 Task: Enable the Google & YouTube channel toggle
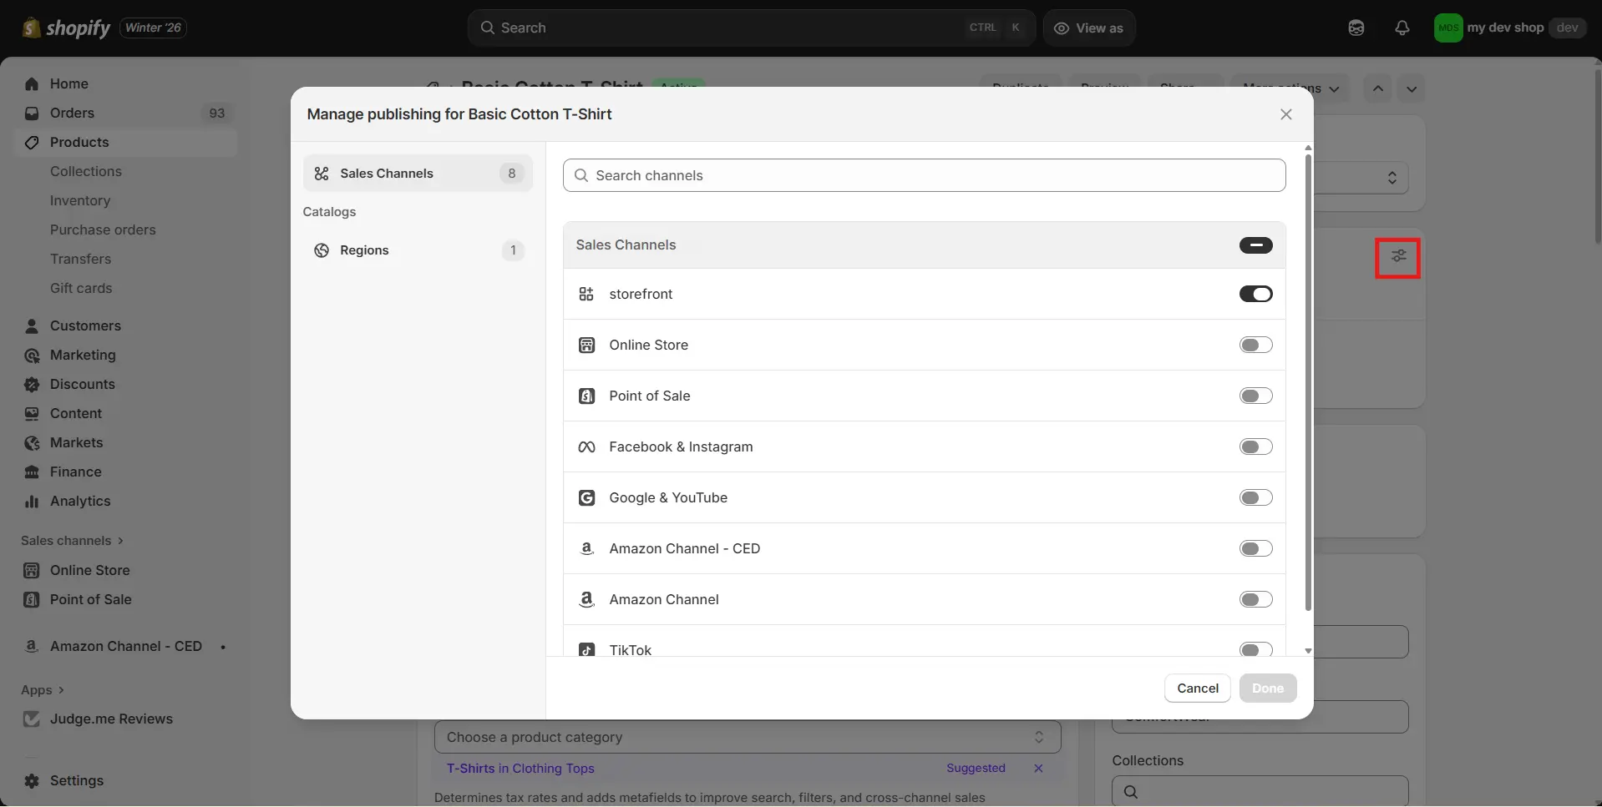pos(1255,497)
